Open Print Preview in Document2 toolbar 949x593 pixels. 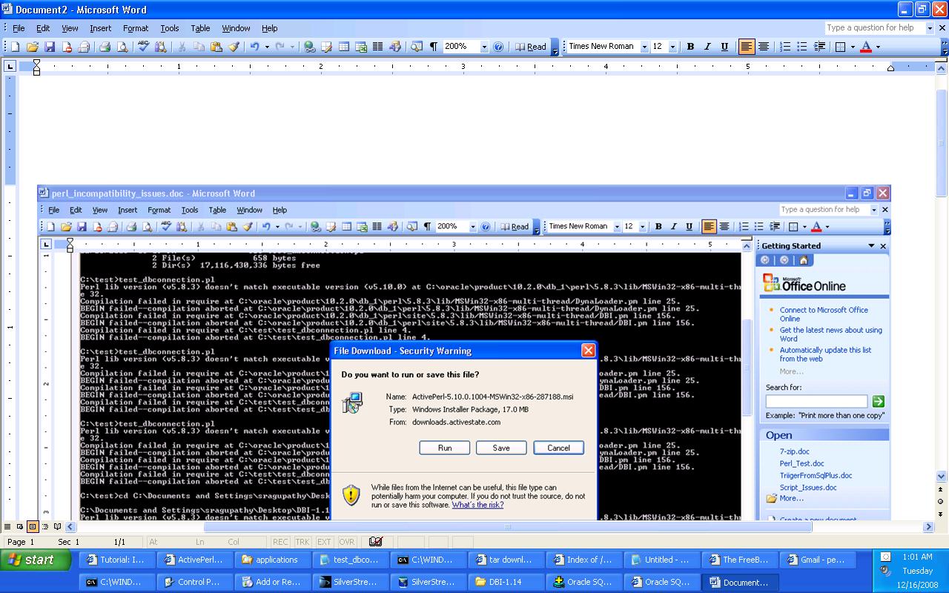pyautogui.click(x=122, y=47)
